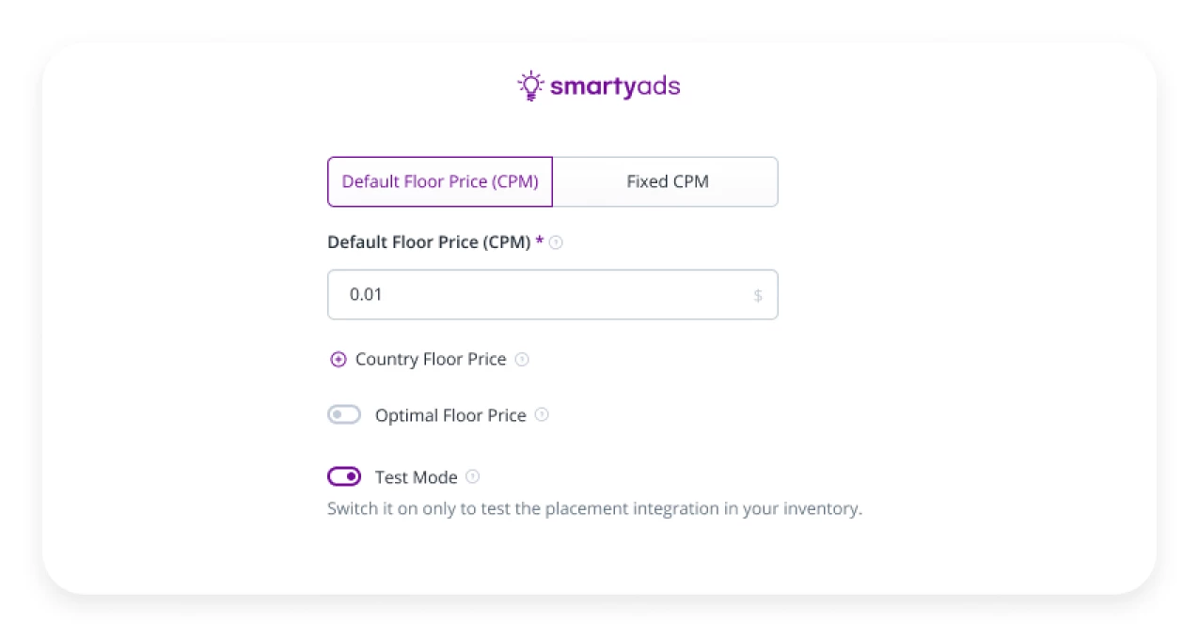Image resolution: width=1199 pixels, height=637 pixels.
Task: Click the circled plus icon beside Country Floor Price
Action: point(338,359)
